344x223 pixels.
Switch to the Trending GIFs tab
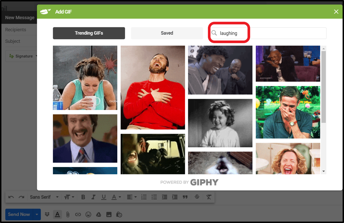89,33
